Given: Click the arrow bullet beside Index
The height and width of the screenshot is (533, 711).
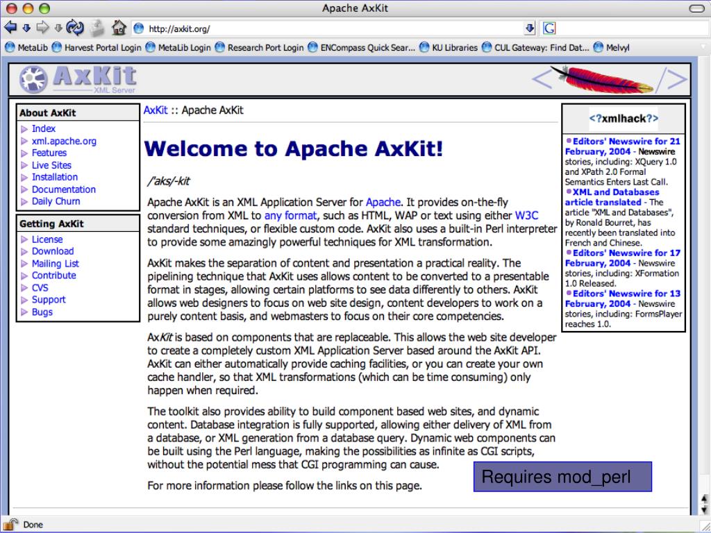Looking at the screenshot, I should (24, 129).
